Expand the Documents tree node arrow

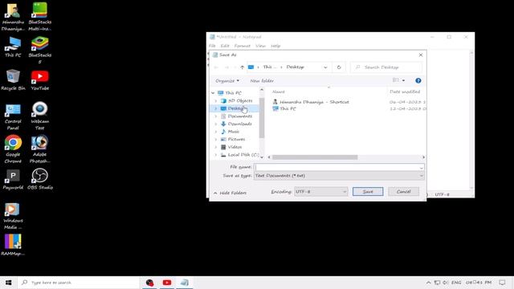click(216, 116)
